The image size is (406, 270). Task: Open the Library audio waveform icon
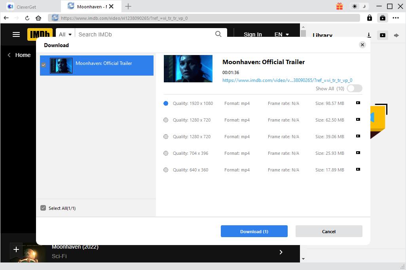point(396,35)
